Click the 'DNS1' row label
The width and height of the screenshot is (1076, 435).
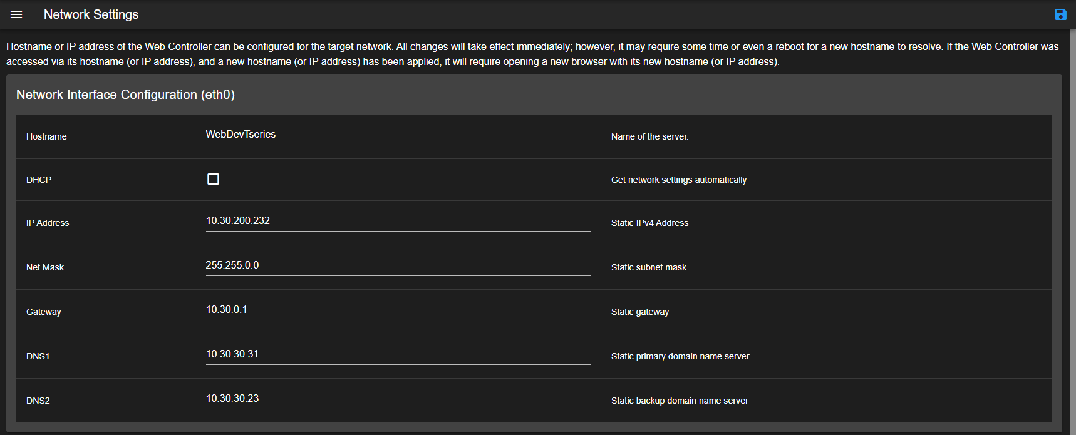pos(38,356)
